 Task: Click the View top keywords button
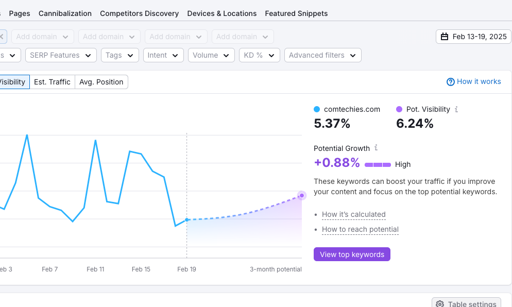tap(352, 254)
